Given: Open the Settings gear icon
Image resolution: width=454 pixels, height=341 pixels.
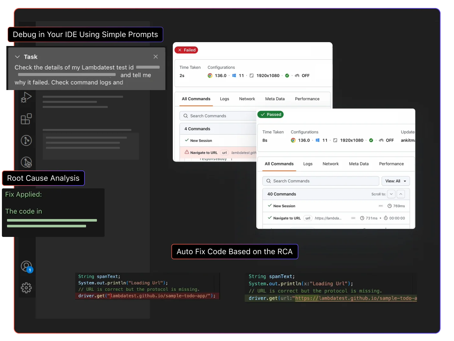Looking at the screenshot, I should point(27,288).
